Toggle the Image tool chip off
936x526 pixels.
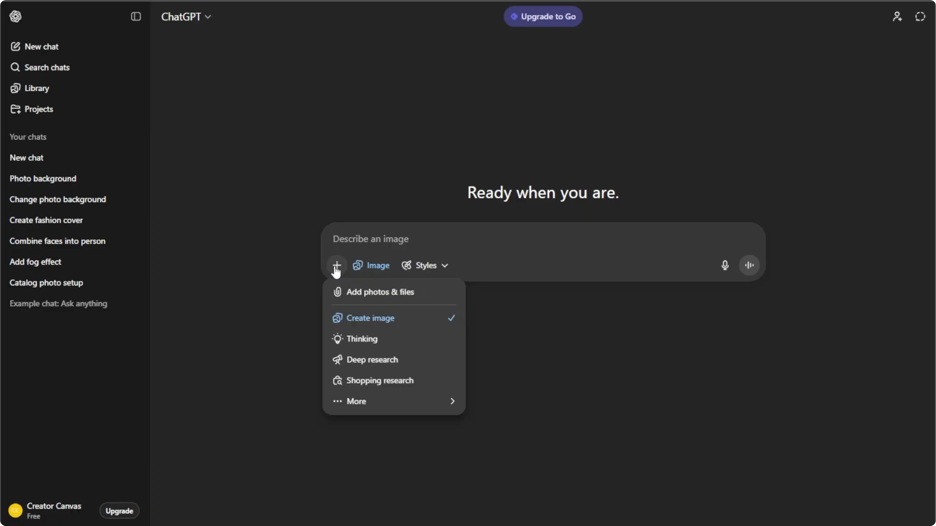tap(371, 265)
